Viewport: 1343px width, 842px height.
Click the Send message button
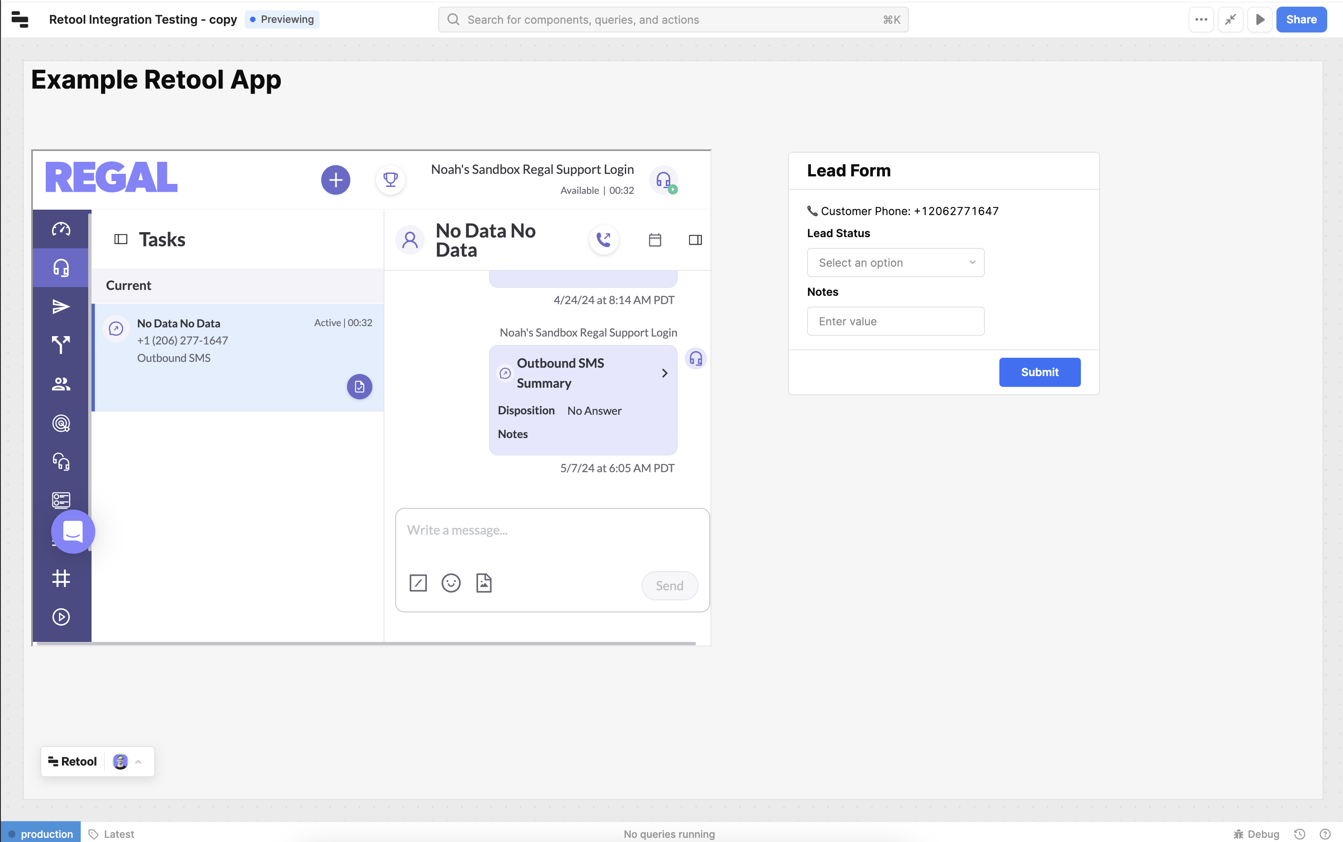(669, 586)
